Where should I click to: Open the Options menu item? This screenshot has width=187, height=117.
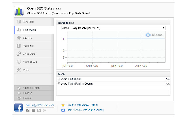pos(28,93)
